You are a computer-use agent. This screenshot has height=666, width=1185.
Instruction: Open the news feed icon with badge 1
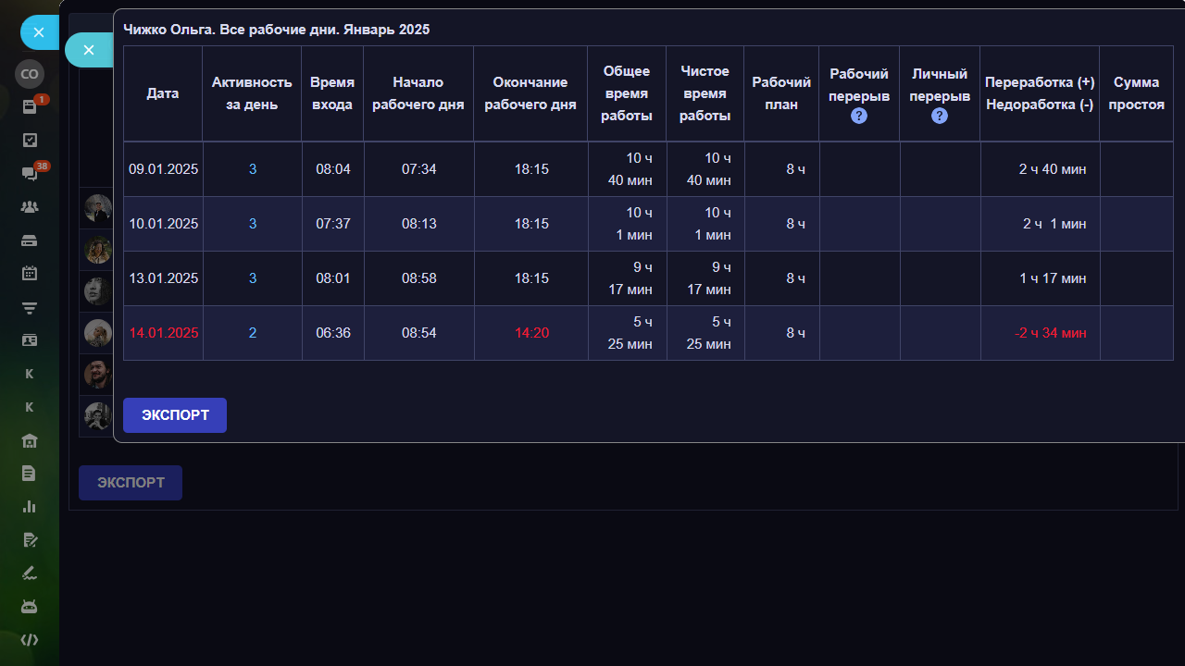point(30,106)
